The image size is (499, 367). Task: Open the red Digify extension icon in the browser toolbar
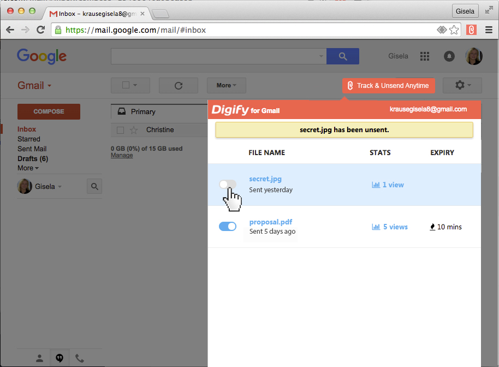tap(471, 30)
